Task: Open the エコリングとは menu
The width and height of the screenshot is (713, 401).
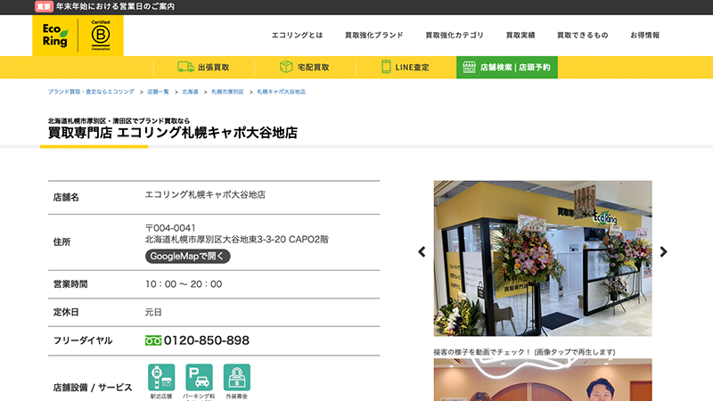Action: pyautogui.click(x=297, y=35)
